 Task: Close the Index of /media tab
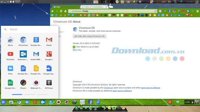106,7
